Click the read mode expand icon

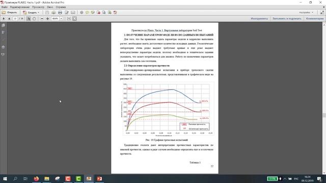coord(322,12)
